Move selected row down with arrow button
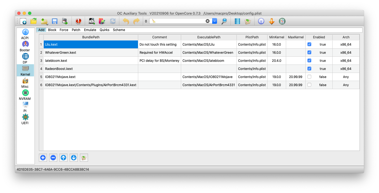This screenshot has width=379, height=193. pos(74,158)
